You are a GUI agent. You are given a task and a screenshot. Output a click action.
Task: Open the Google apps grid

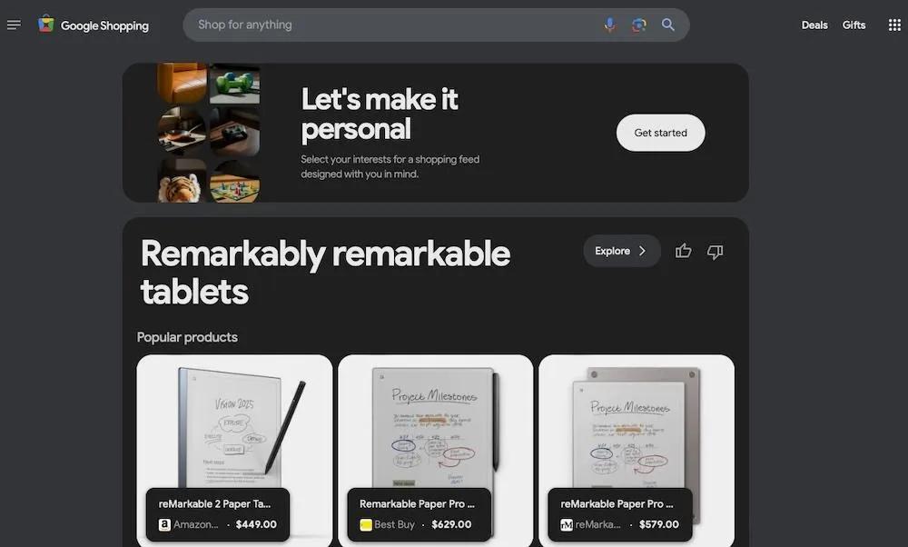click(894, 25)
